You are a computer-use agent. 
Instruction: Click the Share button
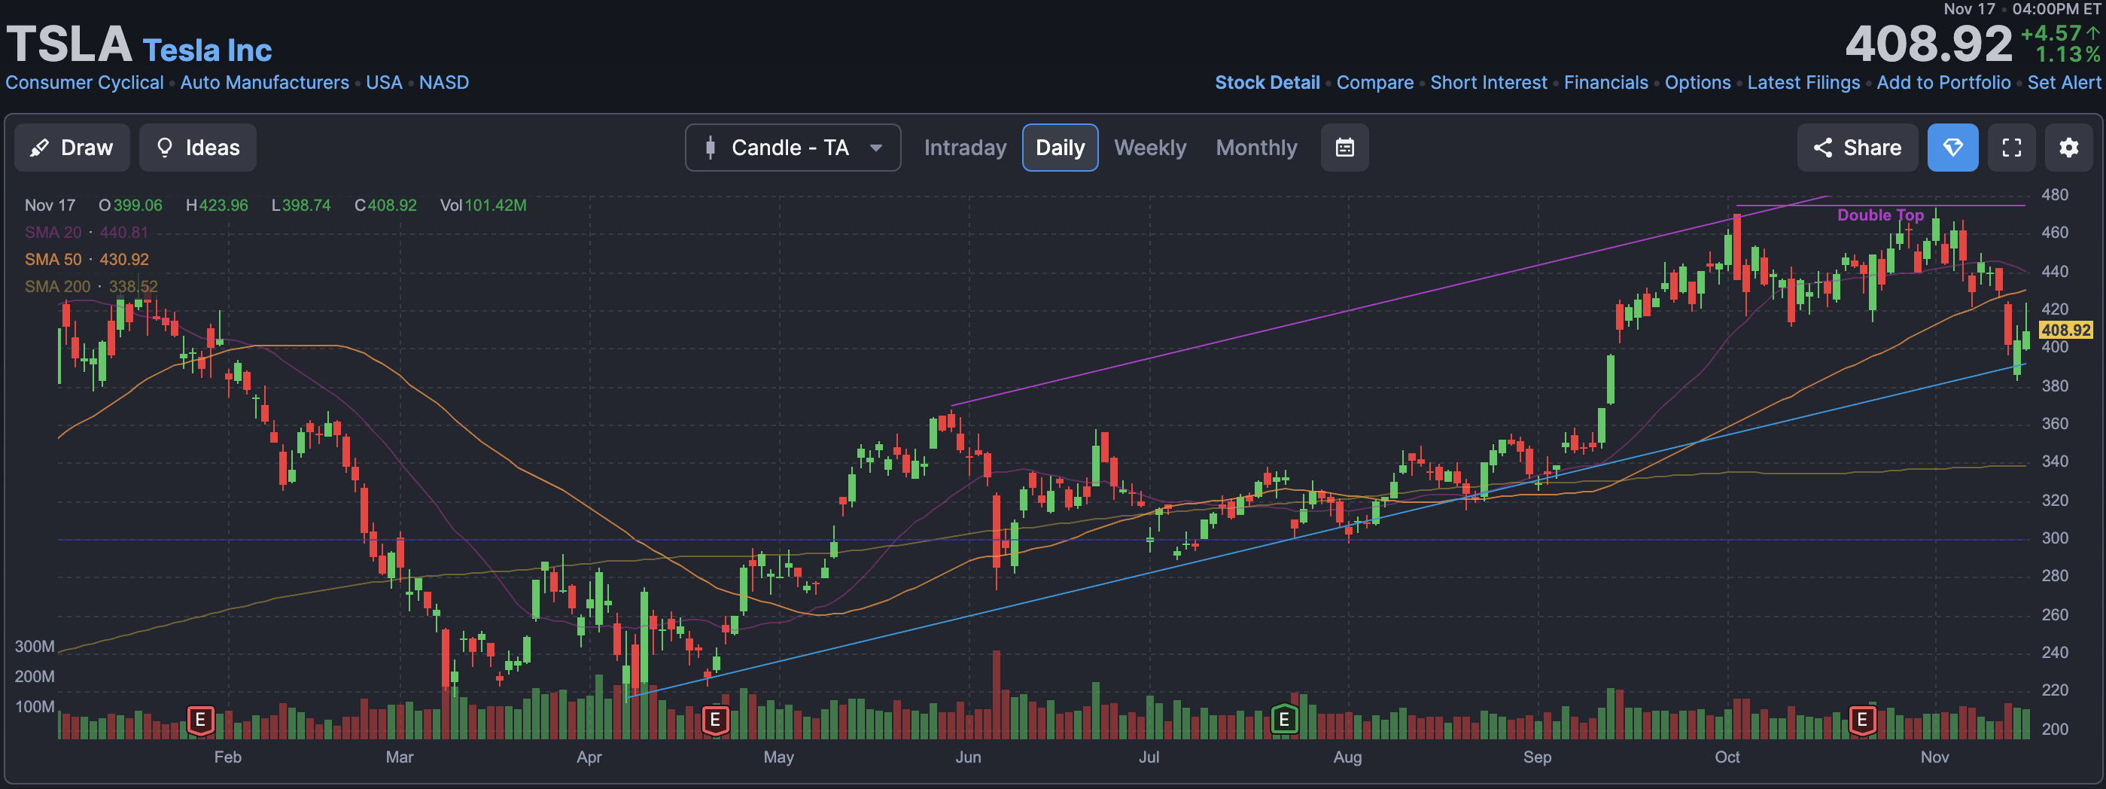tap(1858, 148)
